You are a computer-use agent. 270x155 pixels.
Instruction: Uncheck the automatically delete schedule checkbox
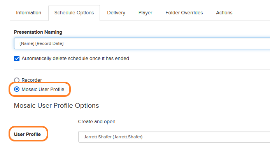pyautogui.click(x=17, y=59)
